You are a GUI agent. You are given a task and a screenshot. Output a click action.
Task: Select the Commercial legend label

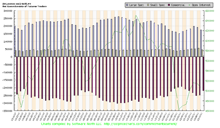coord(178,5)
